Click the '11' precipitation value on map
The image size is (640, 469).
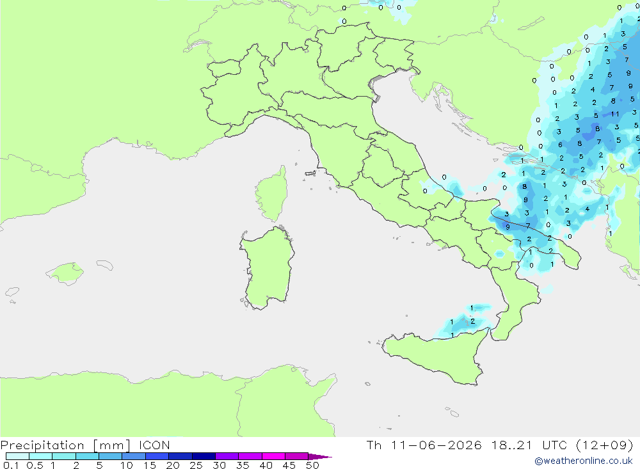click(614, 114)
